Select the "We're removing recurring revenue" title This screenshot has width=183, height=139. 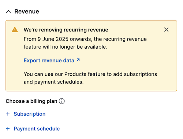66,30
